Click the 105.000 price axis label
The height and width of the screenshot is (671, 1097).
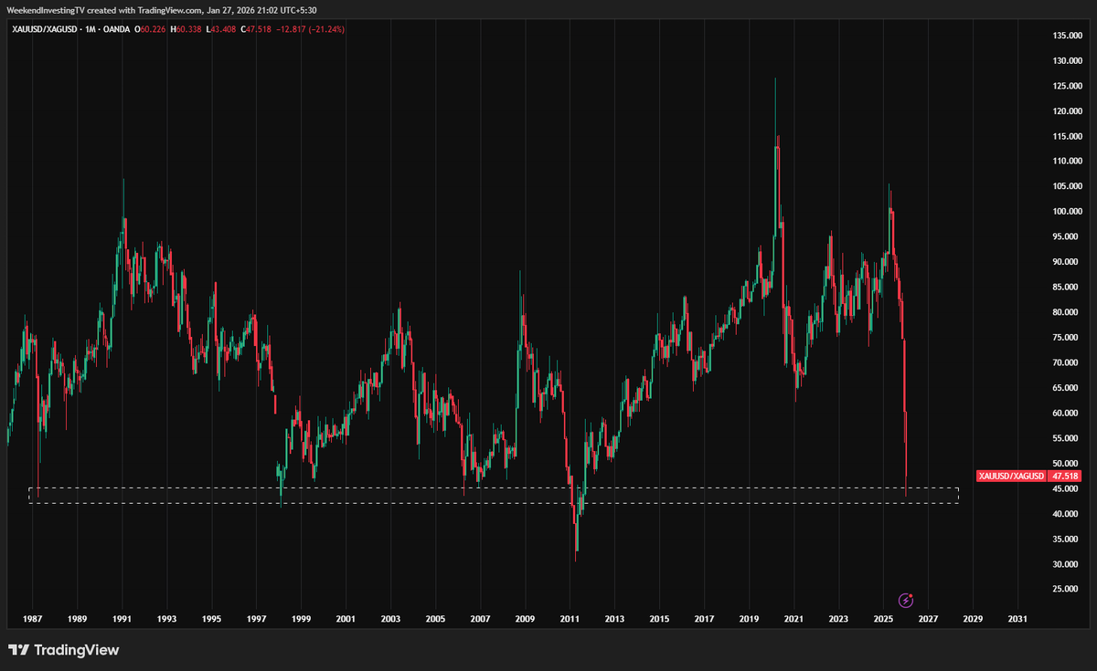[1067, 186]
